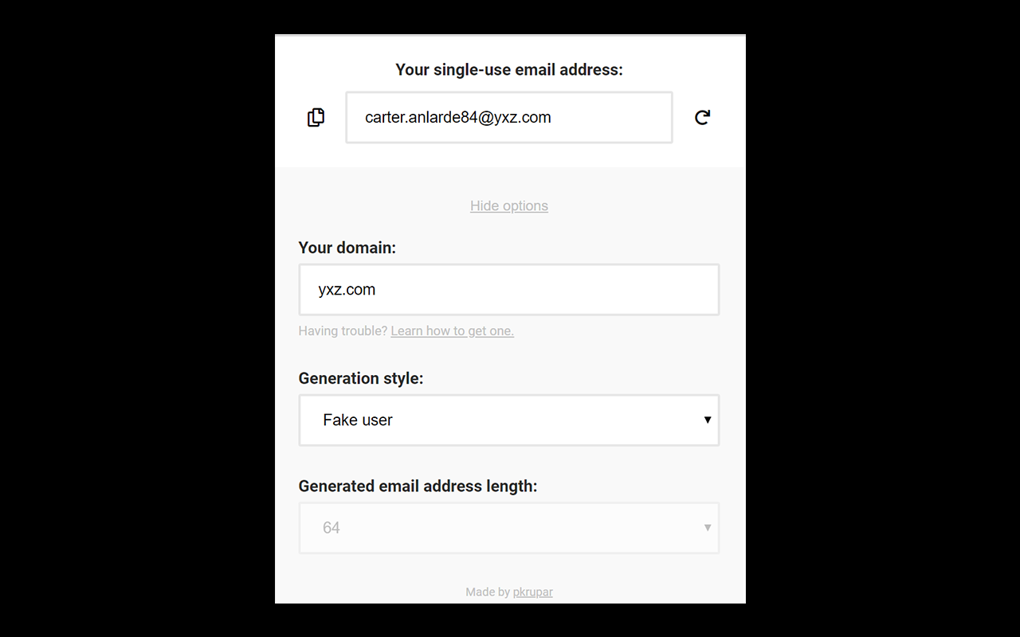Focus the "Your domain" text field

point(508,290)
